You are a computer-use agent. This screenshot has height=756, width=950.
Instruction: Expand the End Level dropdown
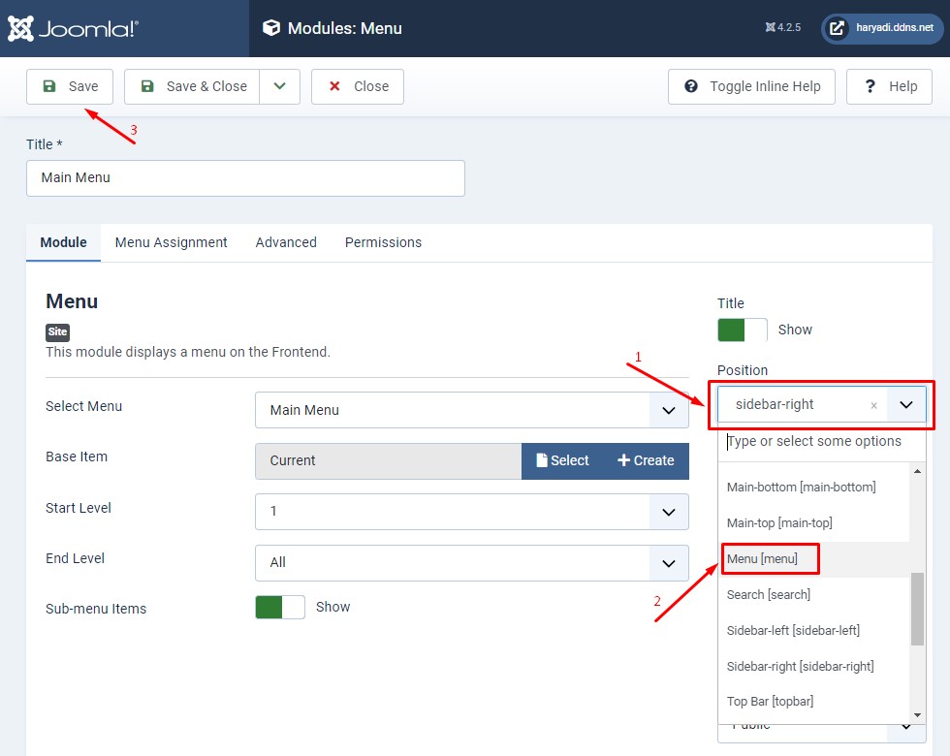pyautogui.click(x=472, y=562)
